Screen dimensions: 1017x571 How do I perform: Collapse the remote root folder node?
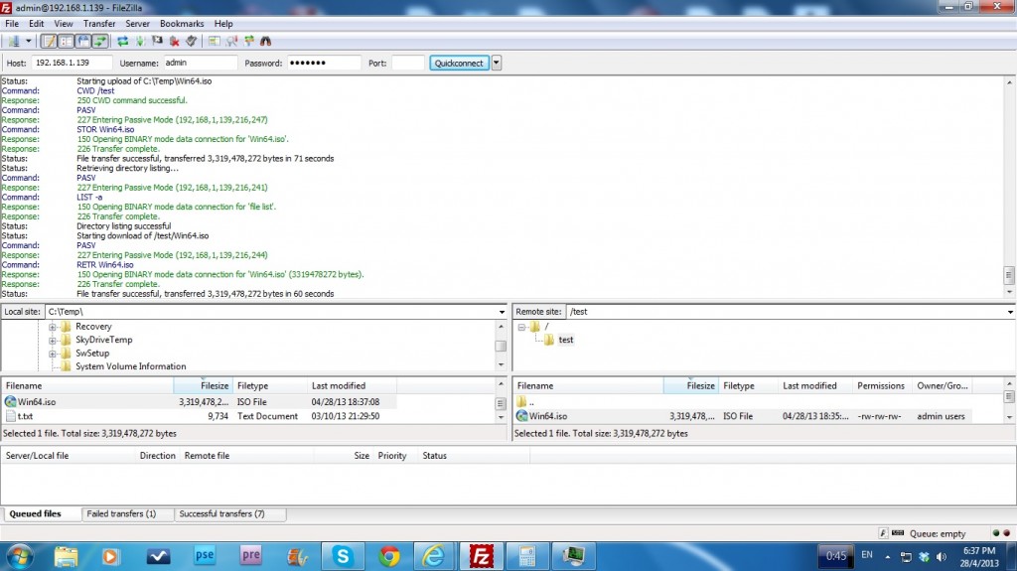click(x=521, y=327)
